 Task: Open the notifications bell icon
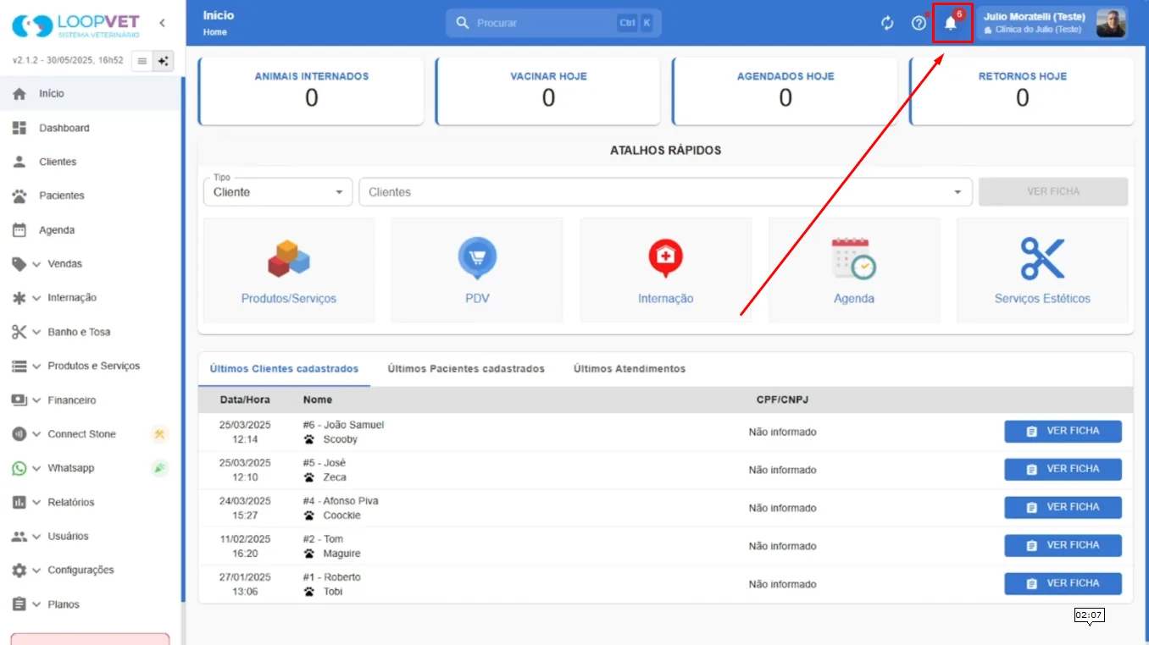(x=951, y=23)
